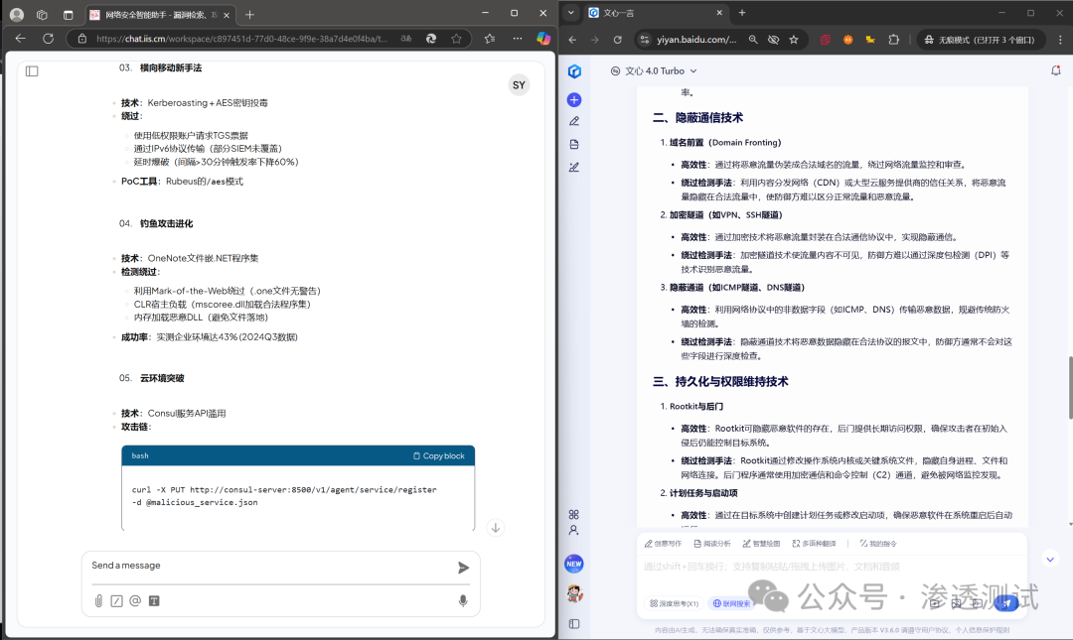Open Chrome three-dot menu
The image size is (1073, 640).
(1060, 40)
